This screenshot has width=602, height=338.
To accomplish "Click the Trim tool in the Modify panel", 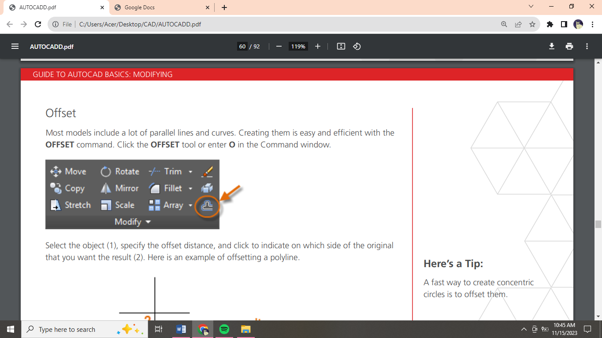I will [165, 171].
